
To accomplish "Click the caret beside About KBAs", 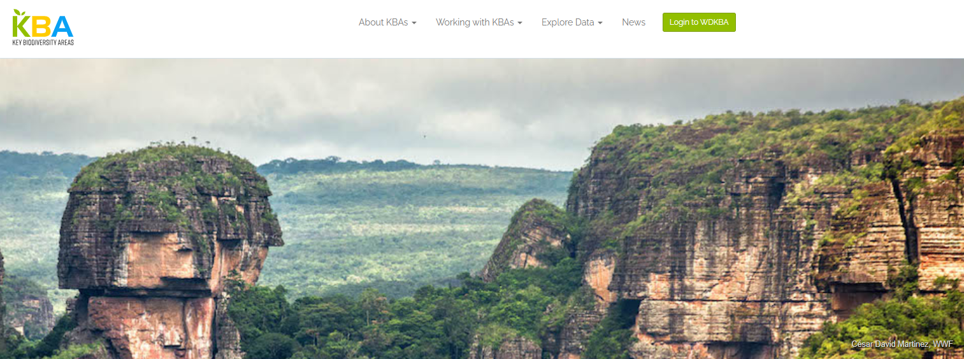I will point(414,23).
